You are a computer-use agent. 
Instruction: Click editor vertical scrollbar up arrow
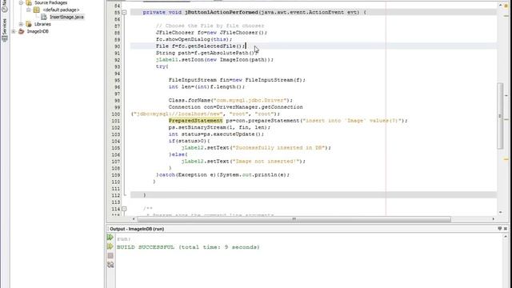click(500, 6)
